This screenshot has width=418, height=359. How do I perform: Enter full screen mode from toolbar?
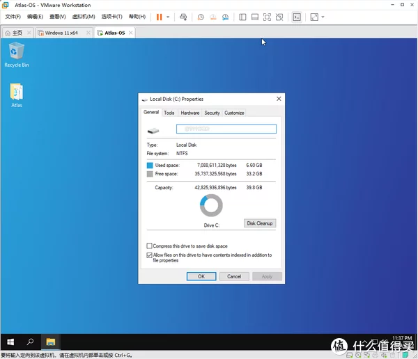[x=267, y=17]
